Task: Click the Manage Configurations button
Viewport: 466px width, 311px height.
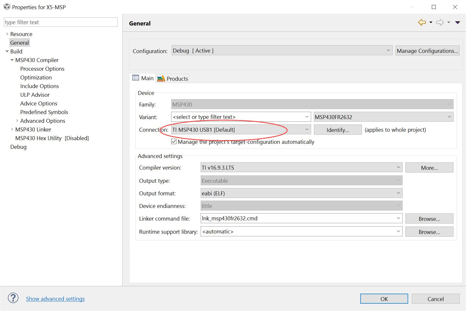Action: (427, 51)
